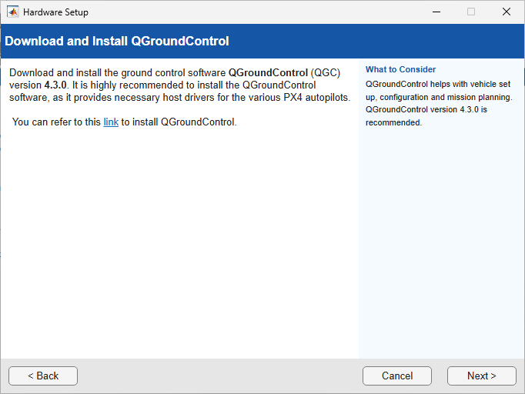Click the 'PX4 autopilots' sentence line
525x394 pixels.
pyautogui.click(x=180, y=98)
